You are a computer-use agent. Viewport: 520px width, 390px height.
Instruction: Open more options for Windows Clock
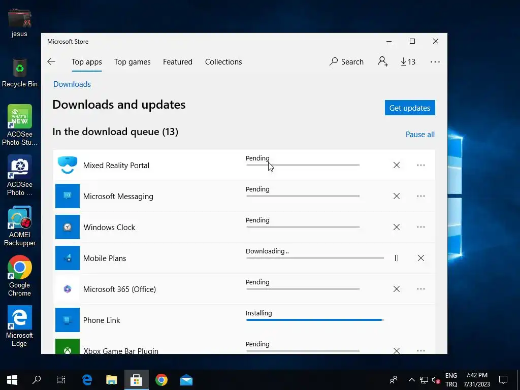pos(421,227)
